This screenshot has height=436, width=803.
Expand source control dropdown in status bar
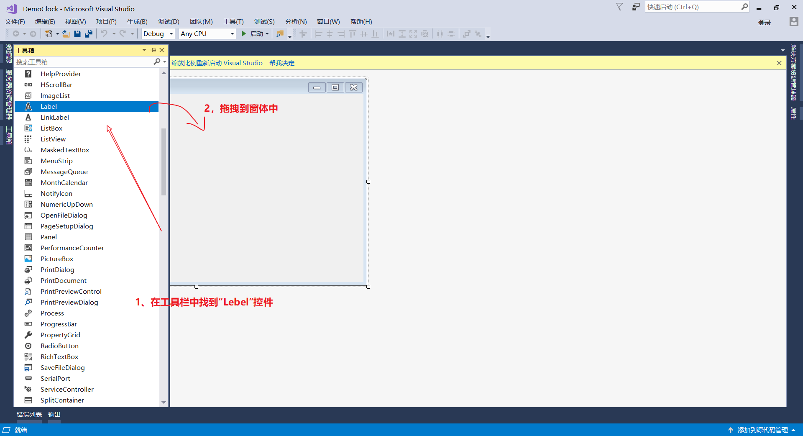pos(793,430)
